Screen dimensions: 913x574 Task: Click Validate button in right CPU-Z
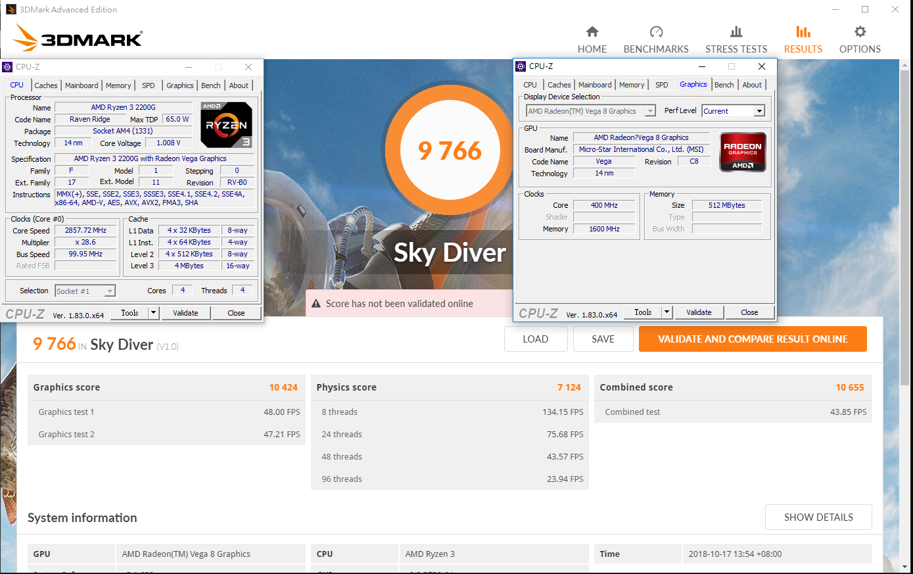tap(699, 312)
